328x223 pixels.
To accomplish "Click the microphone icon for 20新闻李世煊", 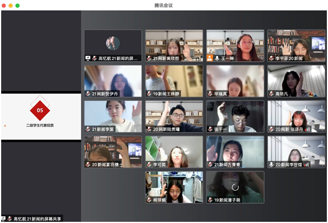I will (272, 165).
